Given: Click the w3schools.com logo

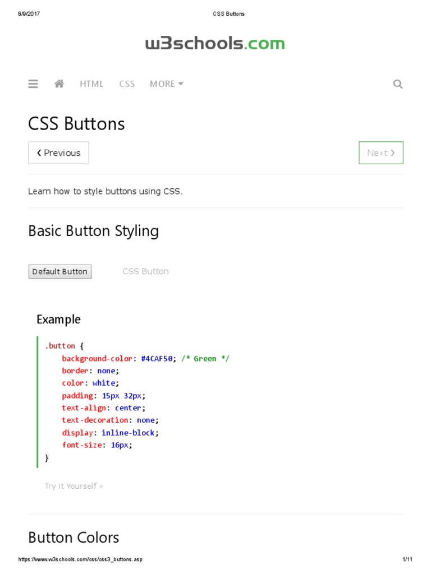Looking at the screenshot, I should [215, 44].
